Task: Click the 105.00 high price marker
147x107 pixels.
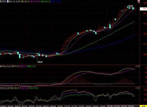Action: 130,6
